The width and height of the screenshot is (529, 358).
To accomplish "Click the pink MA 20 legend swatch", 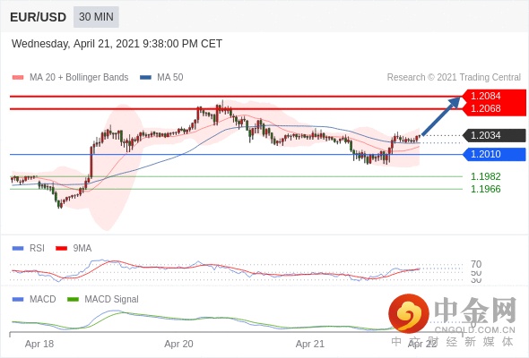I will (18, 78).
